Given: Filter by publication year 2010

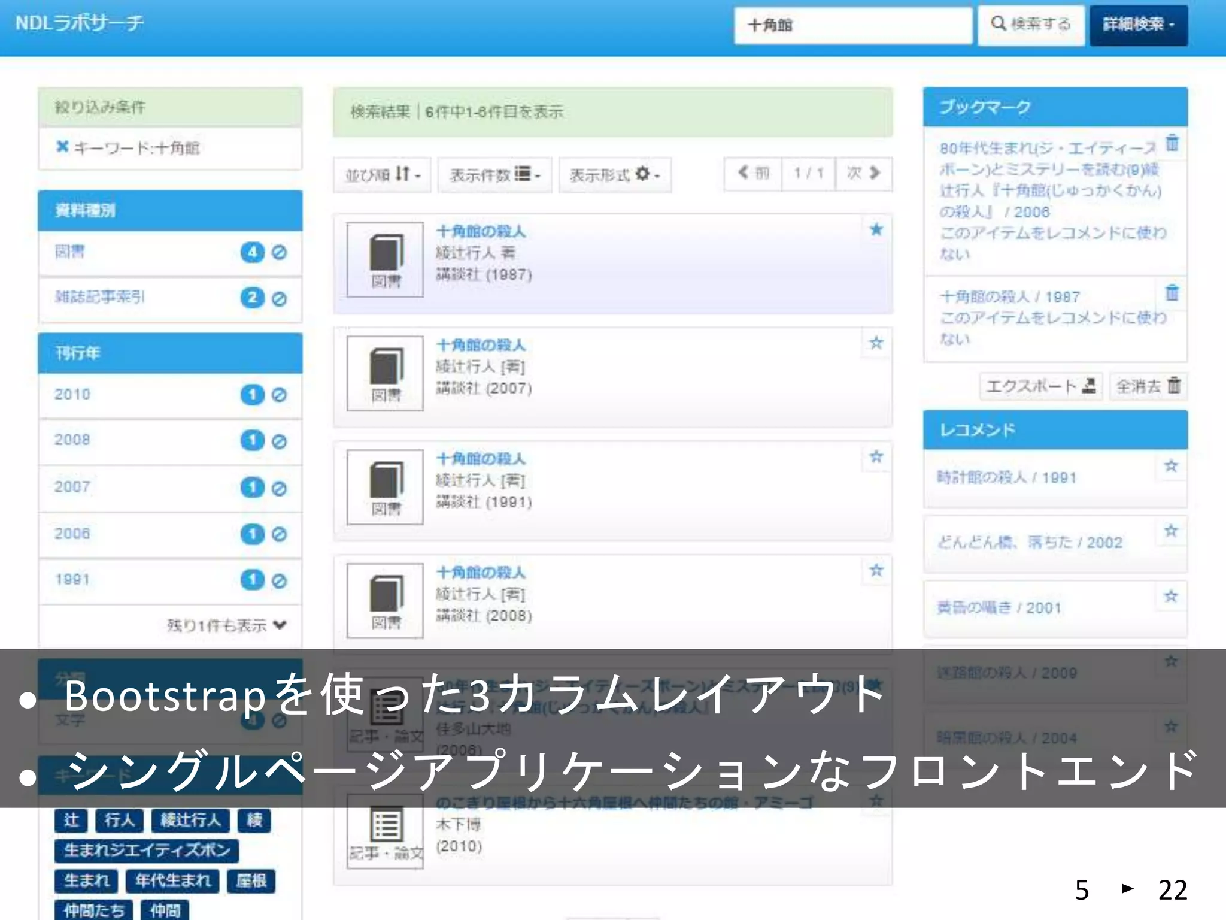Looking at the screenshot, I should (x=72, y=395).
